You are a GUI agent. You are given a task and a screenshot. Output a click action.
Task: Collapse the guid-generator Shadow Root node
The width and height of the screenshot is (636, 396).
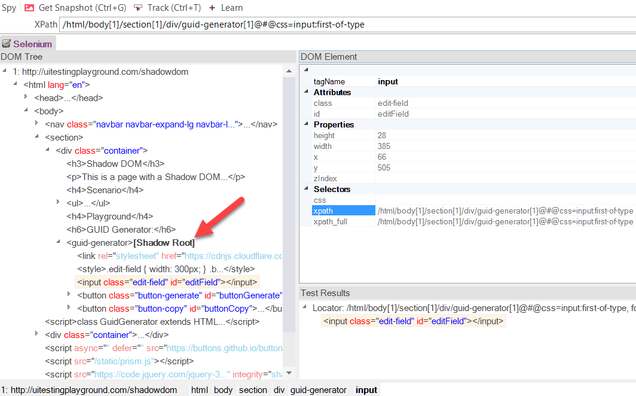(x=59, y=242)
